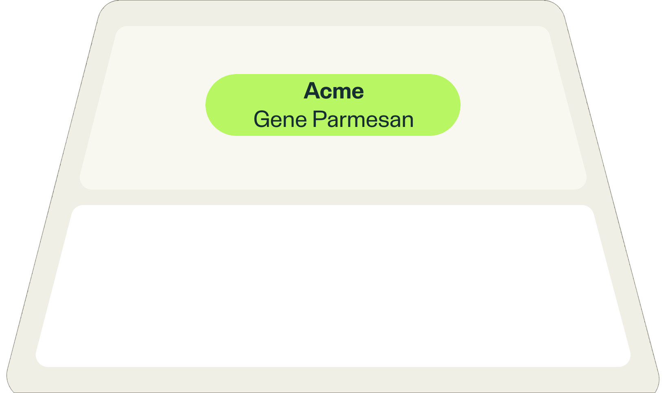The image size is (666, 393).
Task: Click upper panel area above the green pill
Action: tap(333, 50)
